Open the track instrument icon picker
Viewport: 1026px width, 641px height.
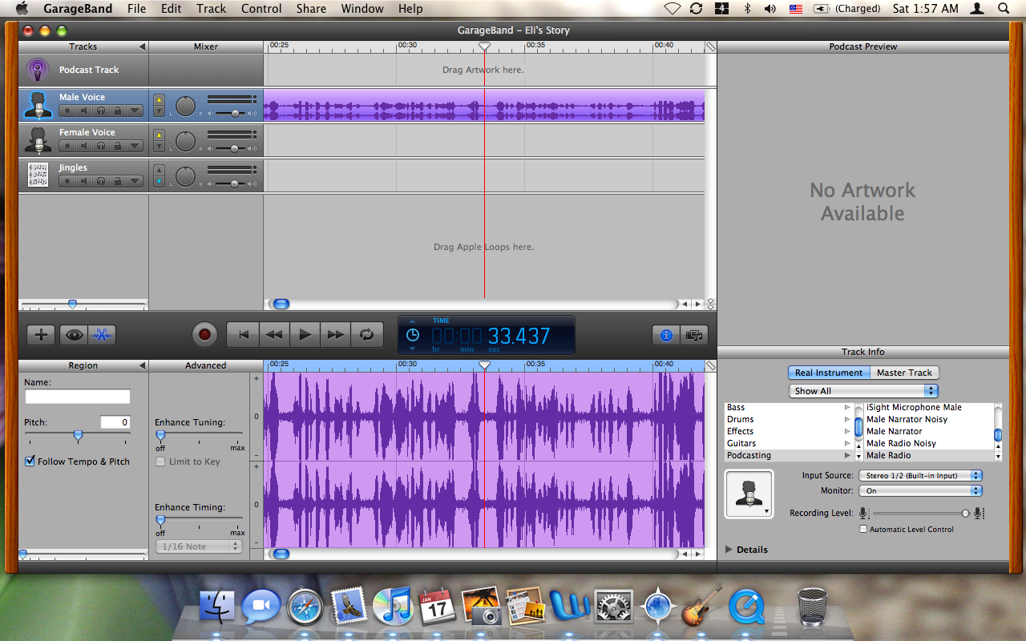tap(749, 494)
